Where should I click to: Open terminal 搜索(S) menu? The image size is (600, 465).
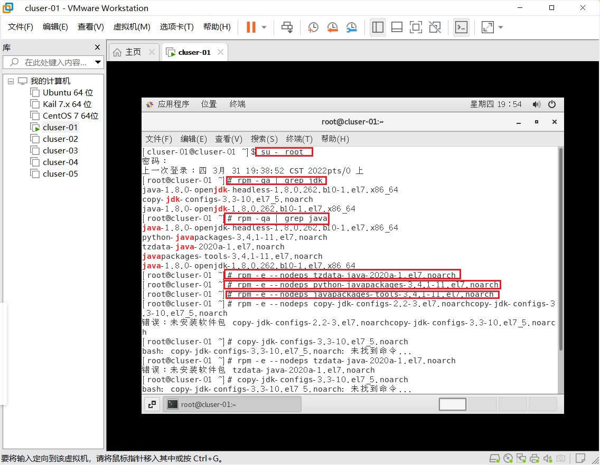coord(264,139)
